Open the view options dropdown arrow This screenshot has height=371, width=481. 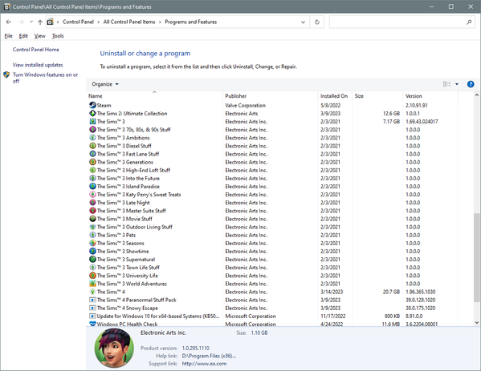457,84
